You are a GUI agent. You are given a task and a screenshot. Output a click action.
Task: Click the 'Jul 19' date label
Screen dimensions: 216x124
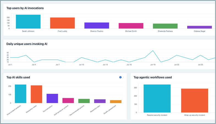153,65
